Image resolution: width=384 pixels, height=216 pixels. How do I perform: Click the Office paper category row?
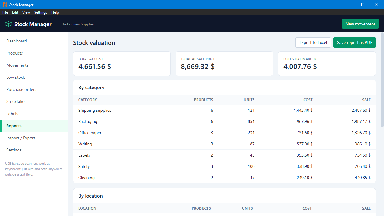pos(224,133)
